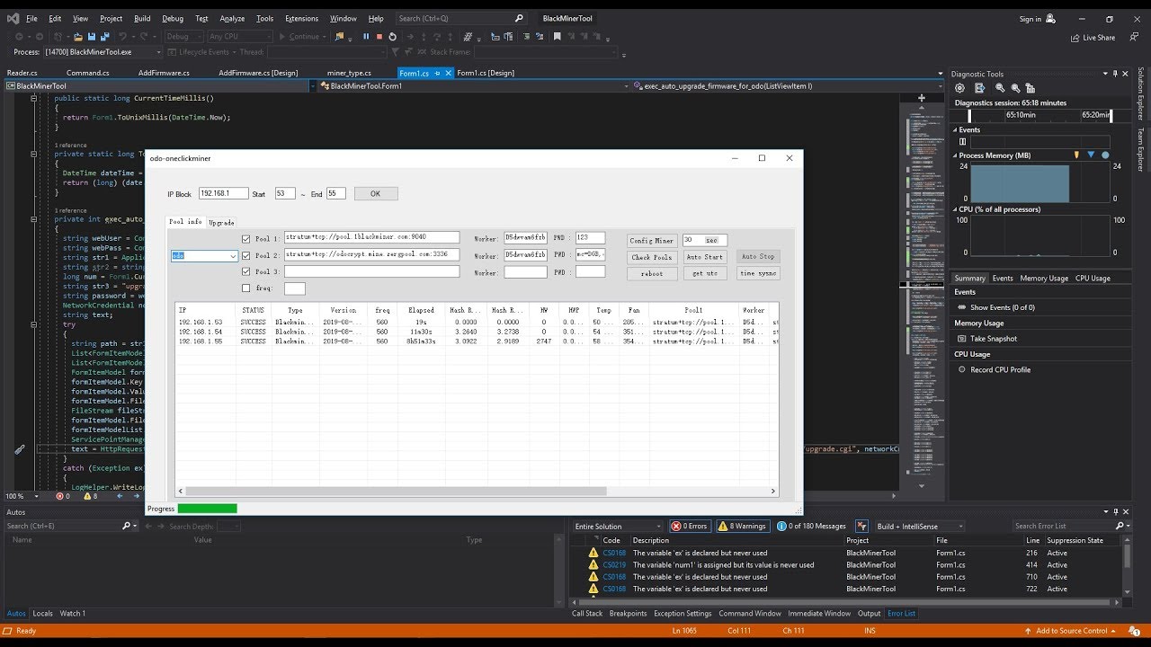1151x647 pixels.
Task: Toggle the 0 of 180 Messages filter
Action: pos(812,526)
